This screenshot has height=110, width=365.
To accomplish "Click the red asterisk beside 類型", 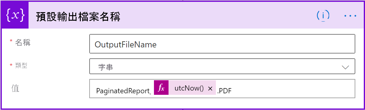I will point(11,65).
